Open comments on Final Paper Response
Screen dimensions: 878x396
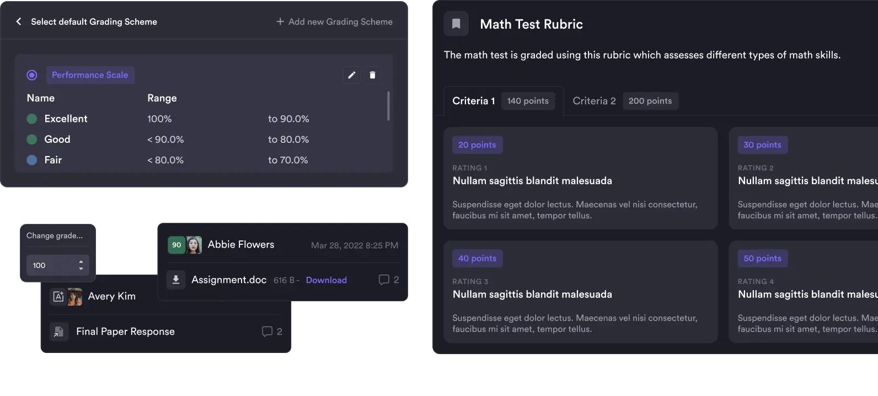click(x=272, y=331)
